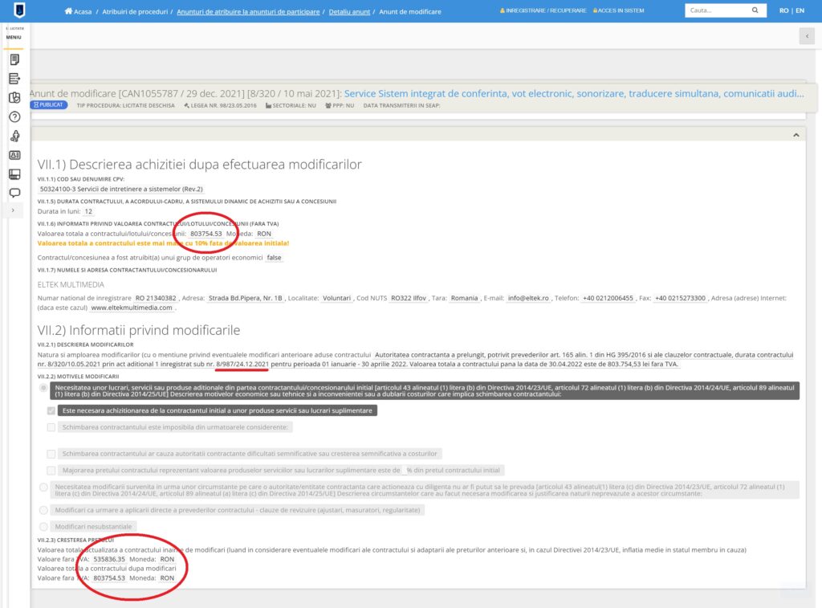This screenshot has width=822, height=608.
Task: Collapse the section with the up chevron
Action: coord(796,135)
